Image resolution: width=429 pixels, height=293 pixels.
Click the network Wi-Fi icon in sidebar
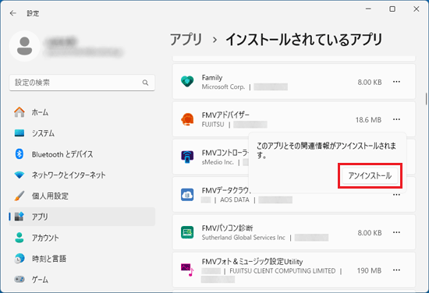click(19, 175)
